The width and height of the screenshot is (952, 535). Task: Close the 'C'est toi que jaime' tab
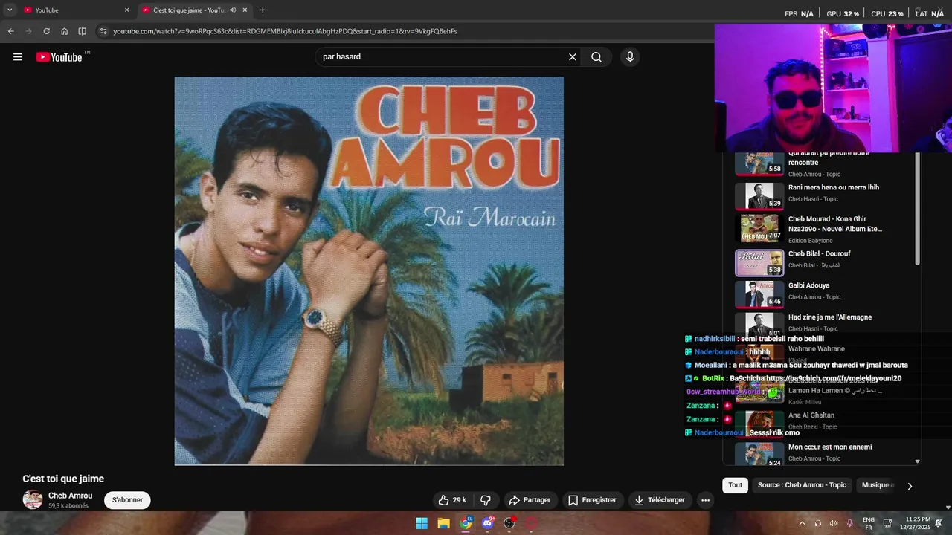(245, 10)
